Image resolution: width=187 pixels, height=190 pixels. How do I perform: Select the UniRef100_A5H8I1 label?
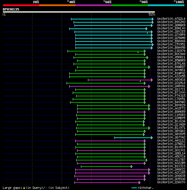[171, 57]
